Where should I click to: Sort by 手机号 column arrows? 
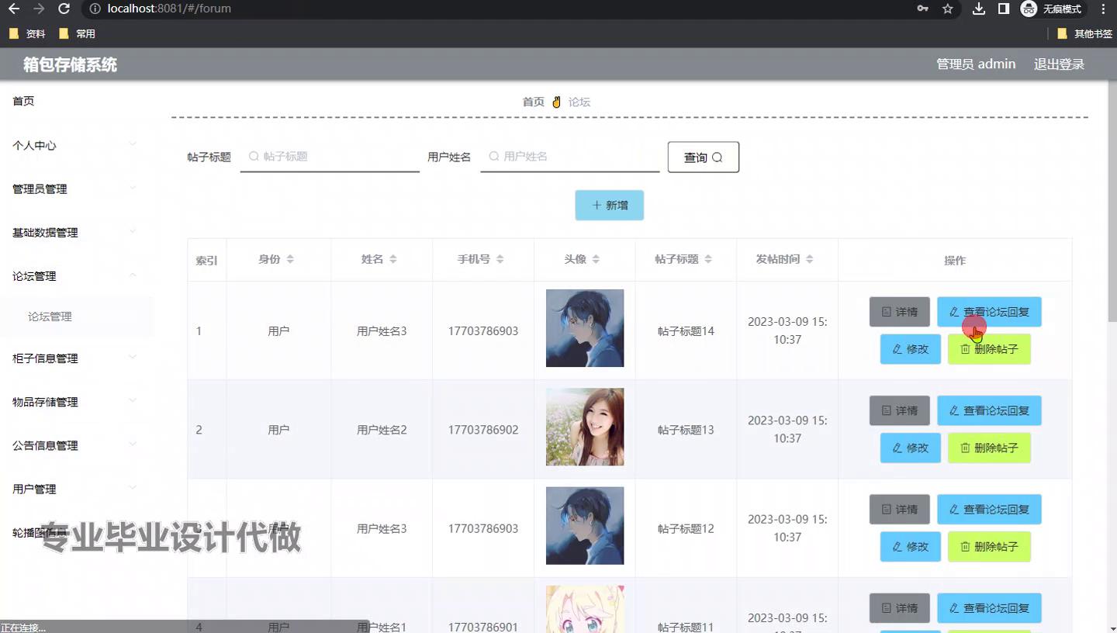[500, 259]
